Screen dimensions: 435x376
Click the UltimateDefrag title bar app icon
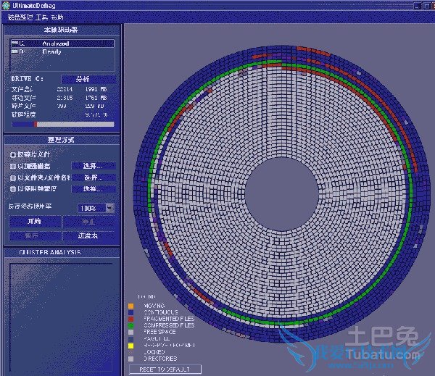[x=6, y=5]
